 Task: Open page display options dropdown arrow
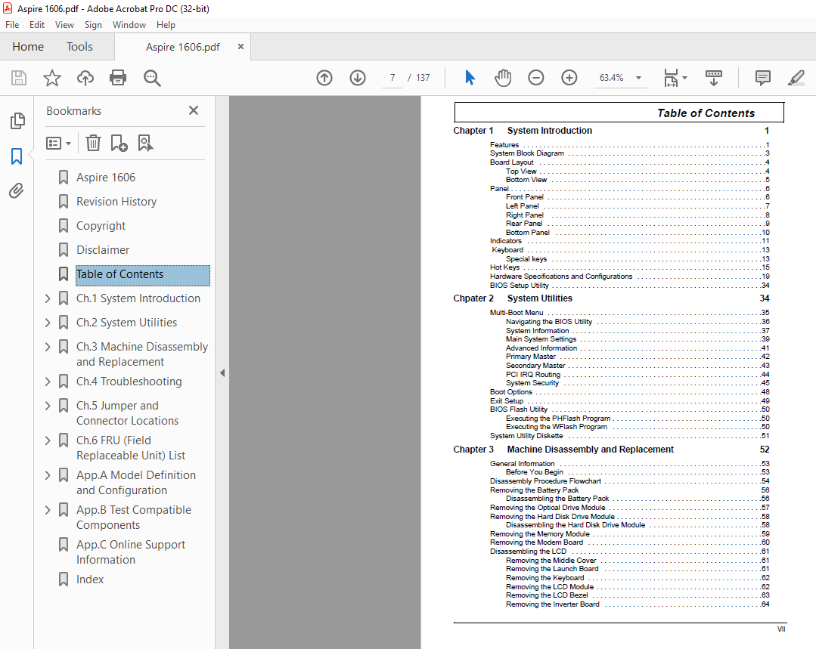(685, 78)
